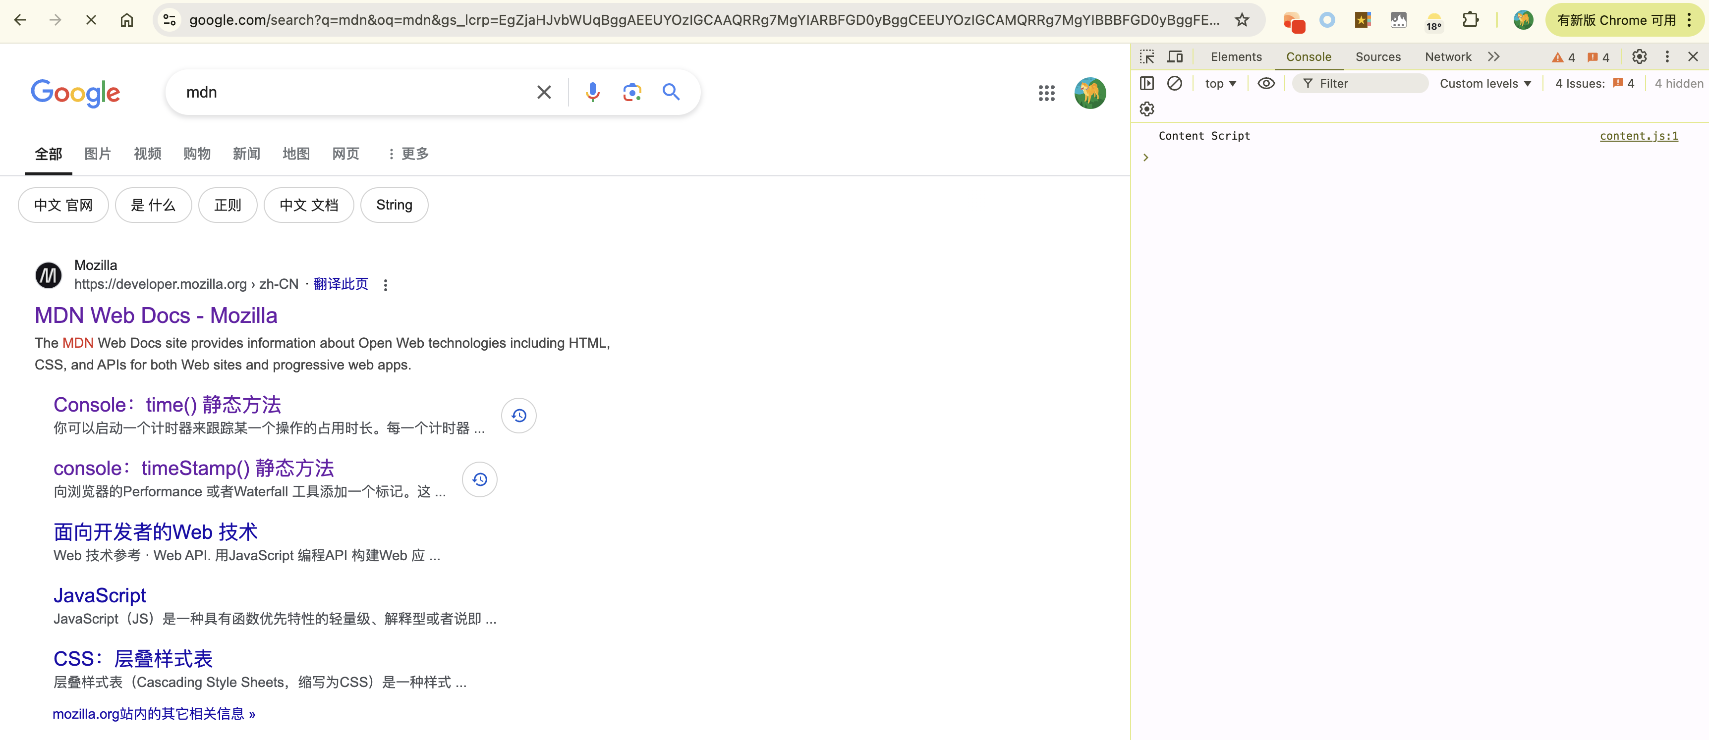The width and height of the screenshot is (1709, 740).
Task: Select the 地图 search tab
Action: (x=296, y=154)
